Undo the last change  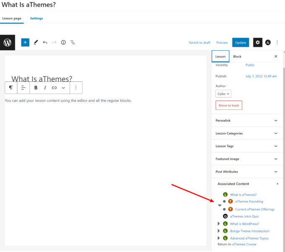tap(45, 42)
